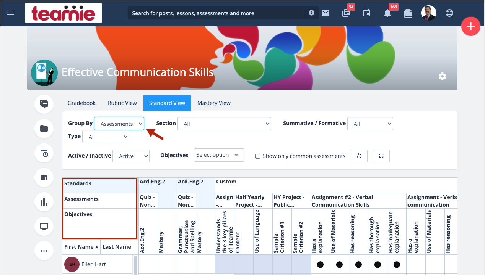Click the Teamie logo
Viewport: 485px width, 275px height.
(63, 13)
